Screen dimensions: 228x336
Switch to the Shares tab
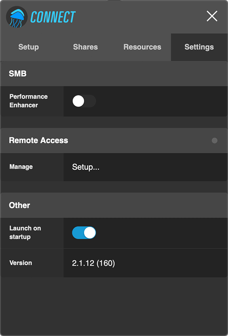coord(85,47)
